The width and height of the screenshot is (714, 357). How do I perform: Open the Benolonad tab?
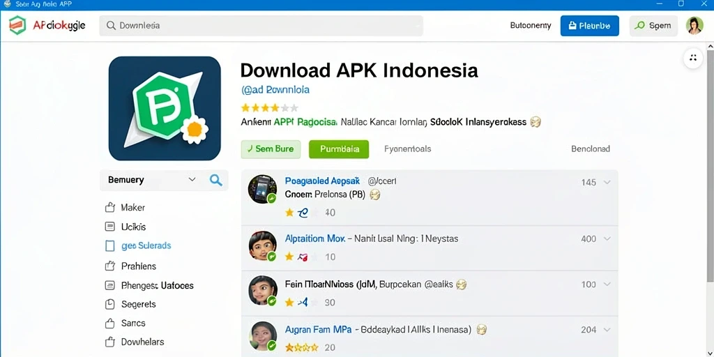click(x=590, y=149)
